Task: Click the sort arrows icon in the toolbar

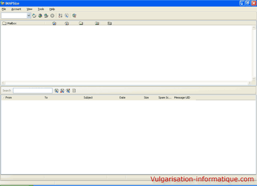Action: pyautogui.click(x=60, y=16)
